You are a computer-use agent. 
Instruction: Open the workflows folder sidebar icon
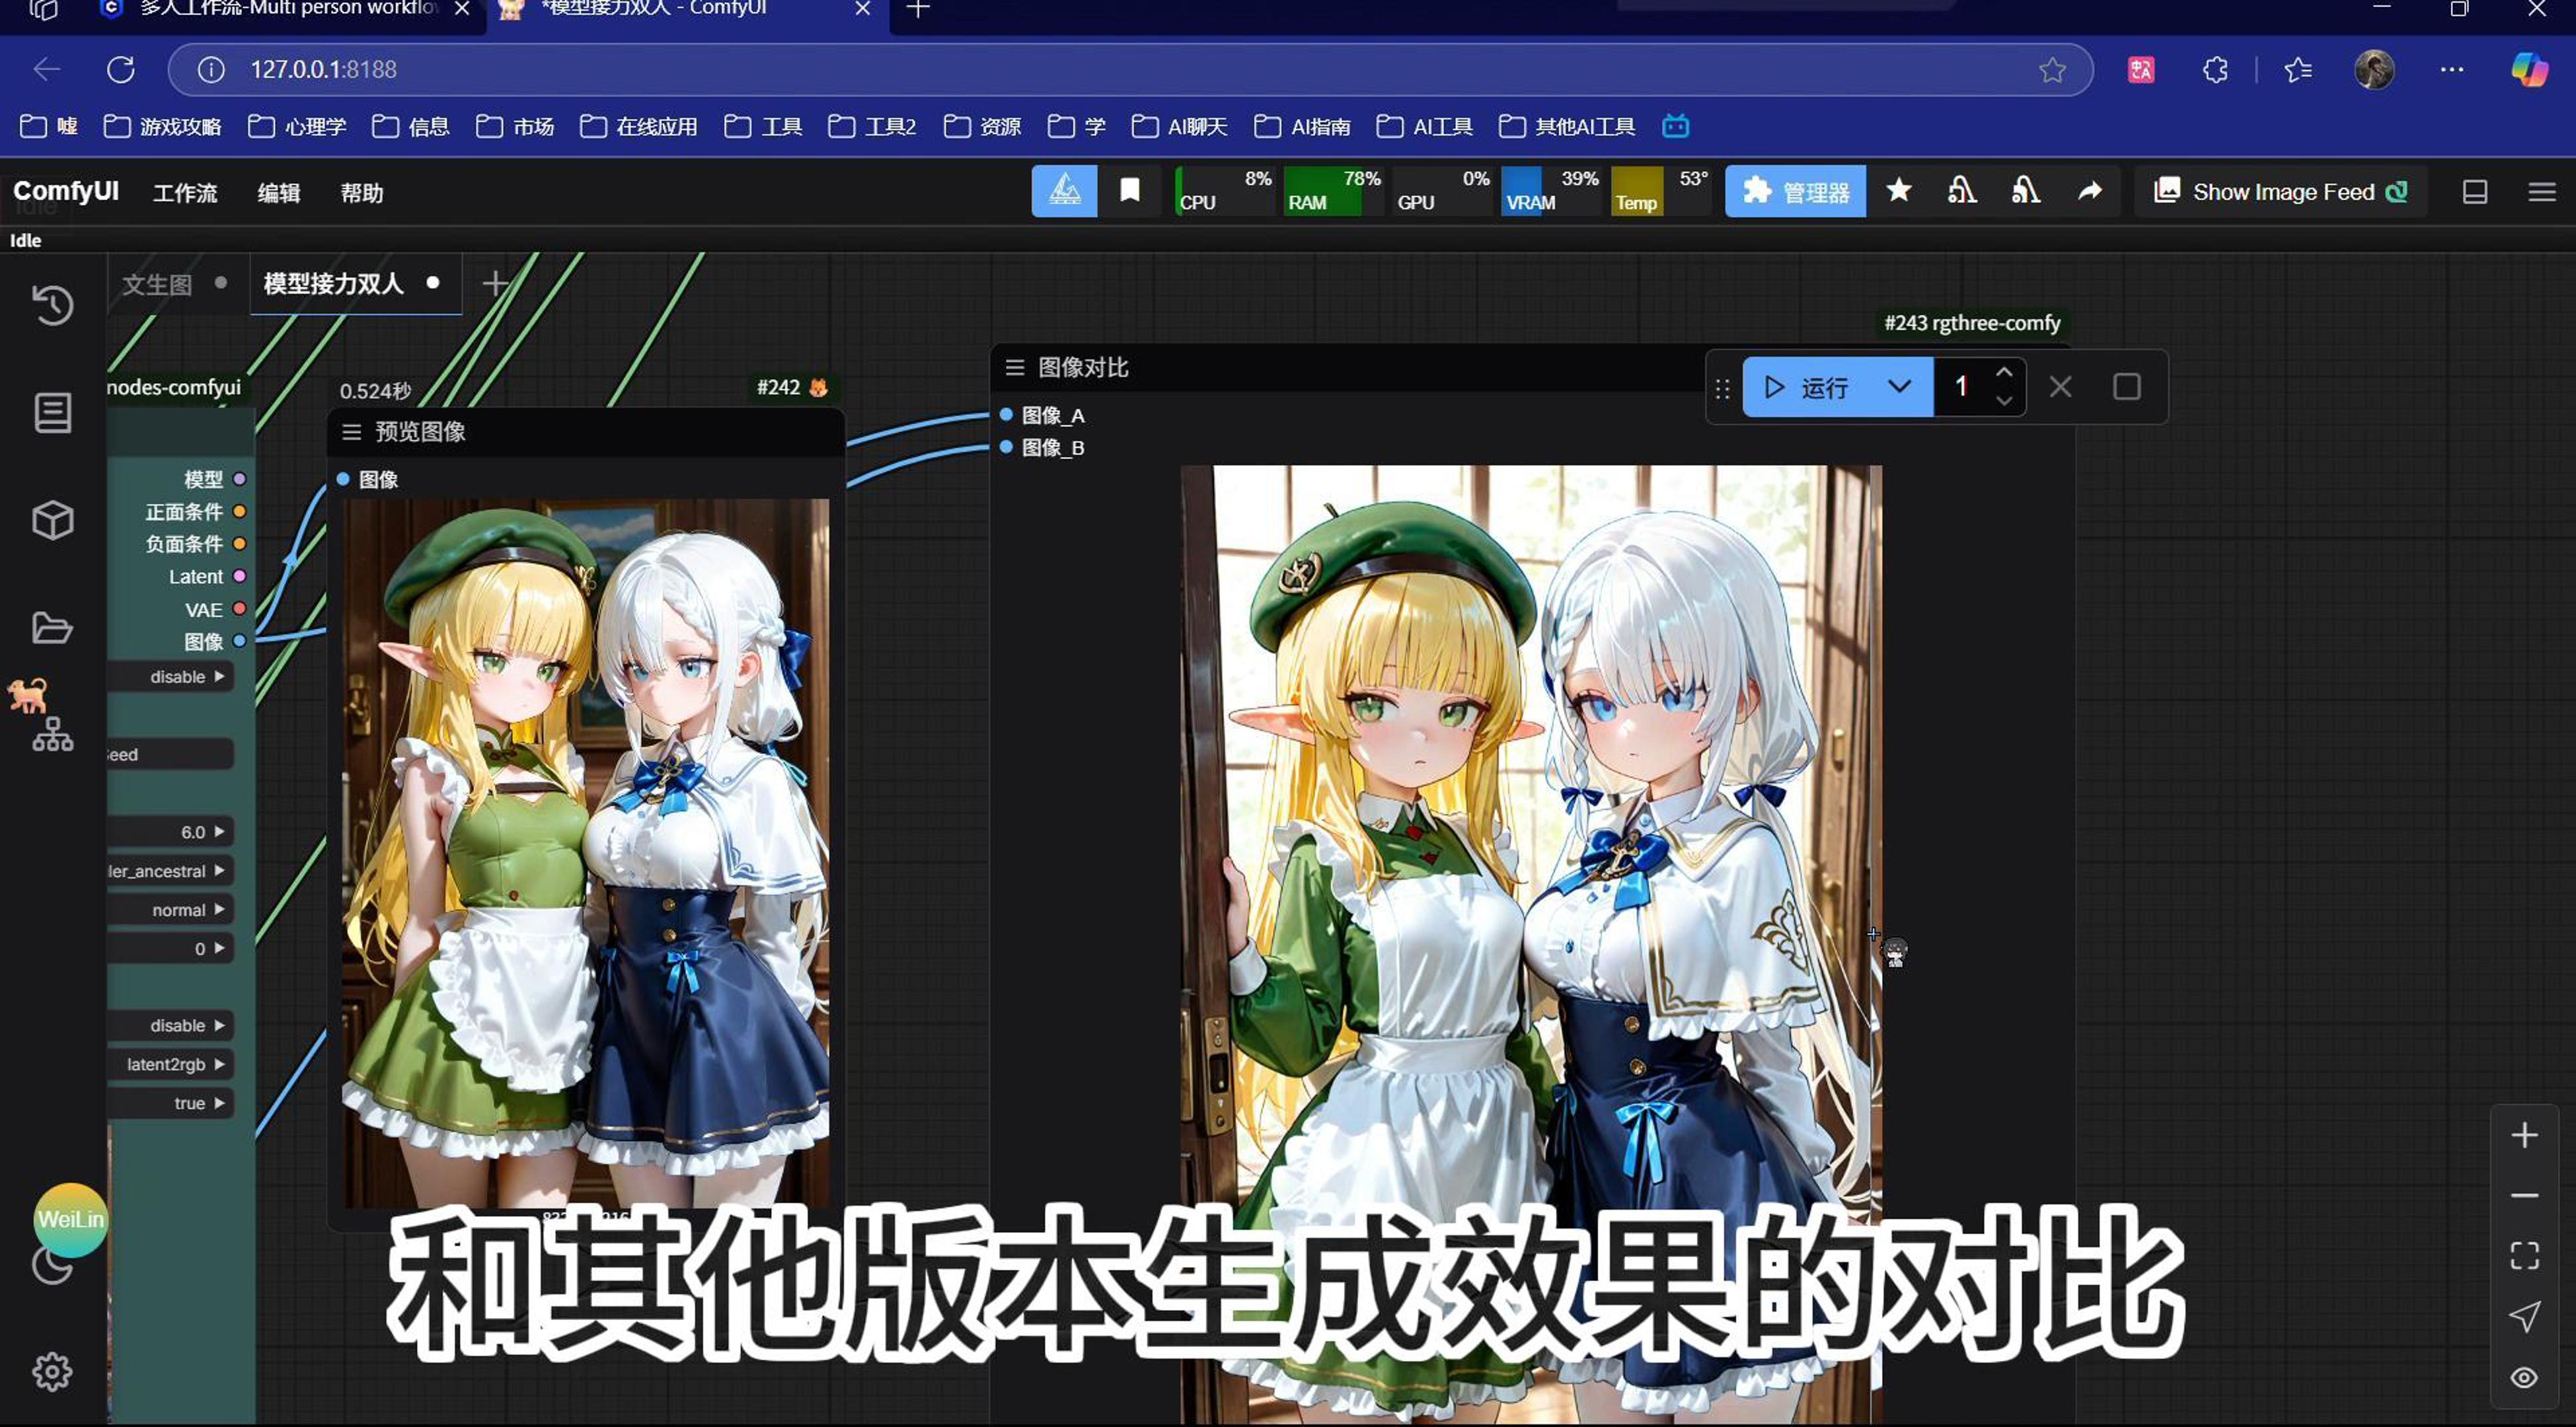[x=52, y=628]
